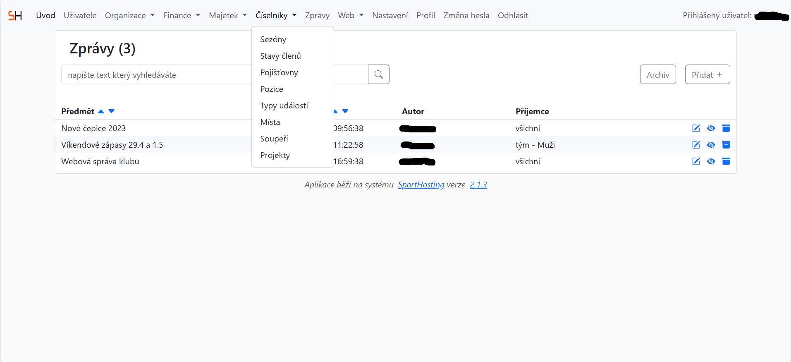Click the magnifier search button
The height and width of the screenshot is (362, 791).
378,74
